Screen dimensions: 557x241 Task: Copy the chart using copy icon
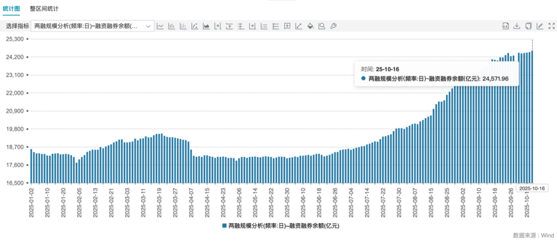528,26
